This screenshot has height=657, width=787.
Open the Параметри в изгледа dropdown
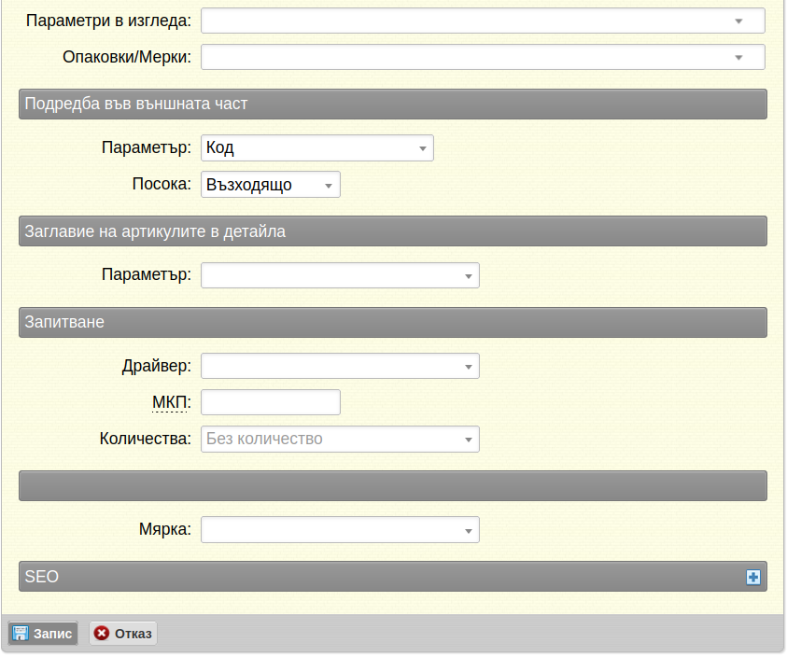point(483,21)
